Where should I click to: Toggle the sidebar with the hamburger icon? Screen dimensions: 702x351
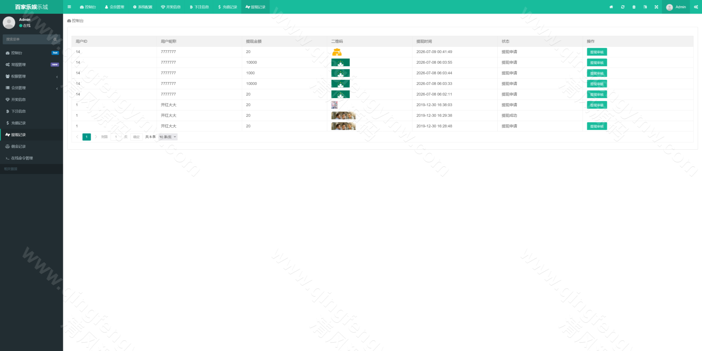[x=69, y=7]
